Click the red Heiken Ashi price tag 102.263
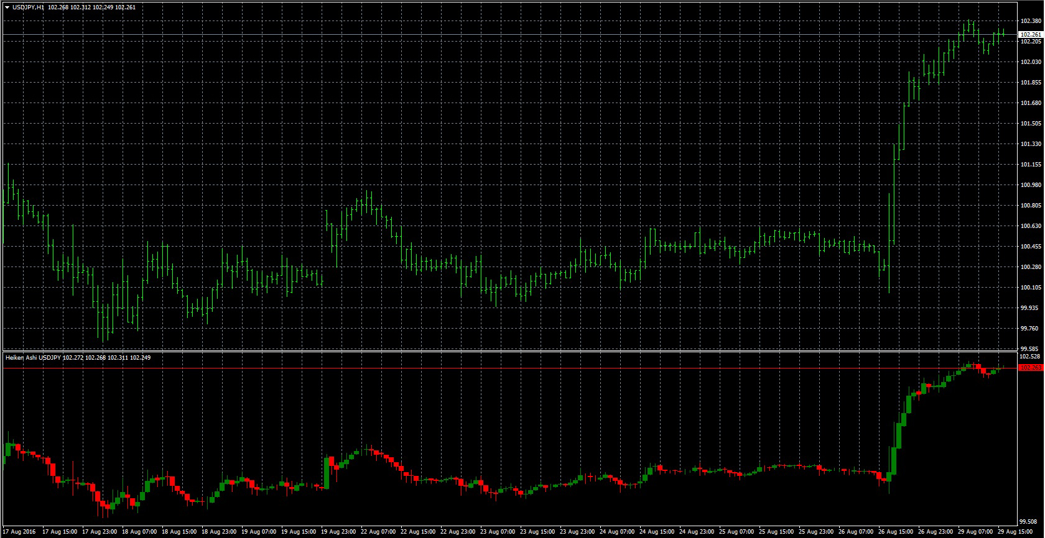The height and width of the screenshot is (538, 1045). click(1031, 368)
